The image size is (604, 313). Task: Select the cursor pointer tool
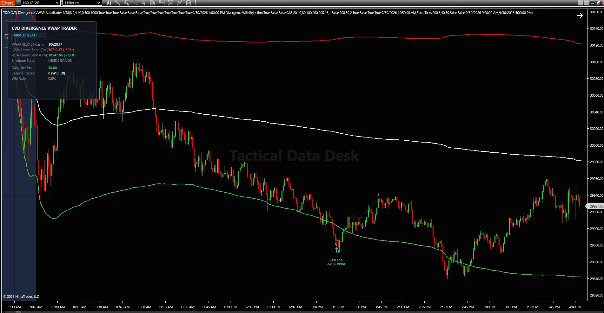click(x=144, y=3)
